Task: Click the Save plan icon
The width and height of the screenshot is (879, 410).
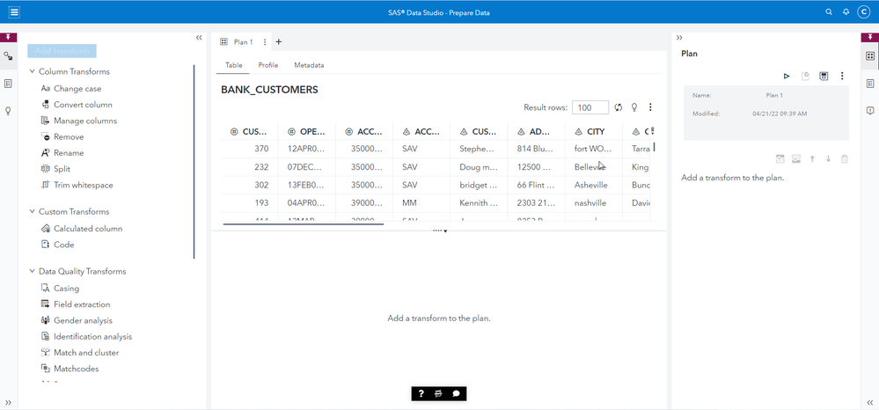Action: (824, 77)
